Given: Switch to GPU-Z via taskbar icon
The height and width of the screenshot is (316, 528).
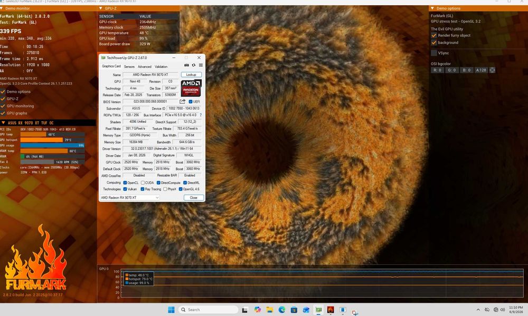Looking at the screenshot, I should (318, 310).
